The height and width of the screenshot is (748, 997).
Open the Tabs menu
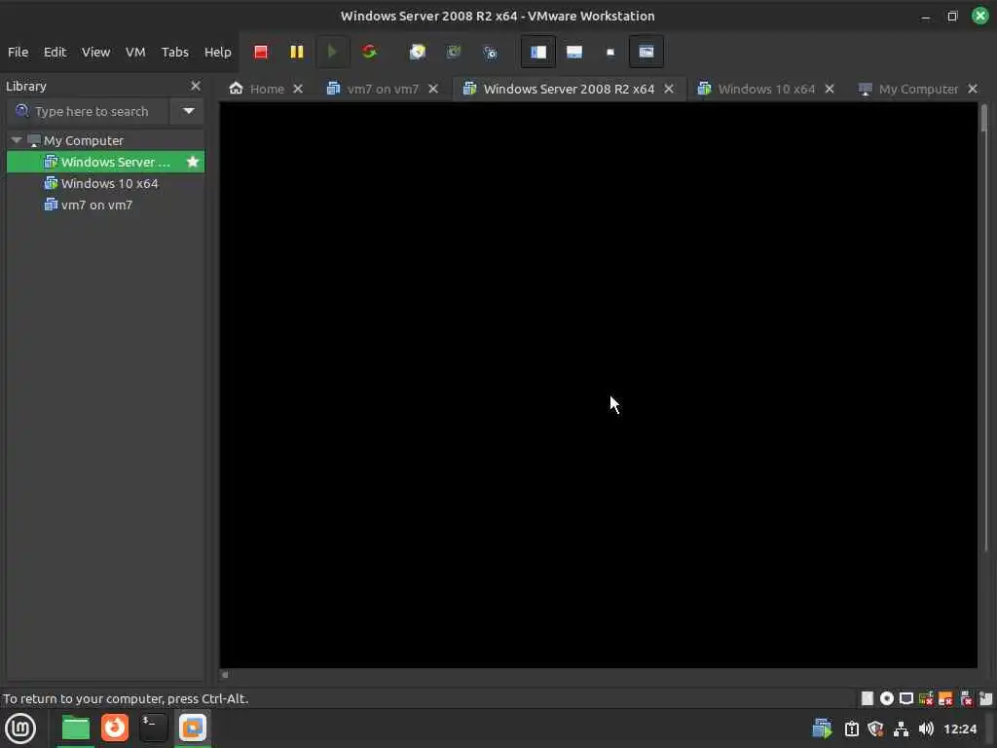pos(175,53)
